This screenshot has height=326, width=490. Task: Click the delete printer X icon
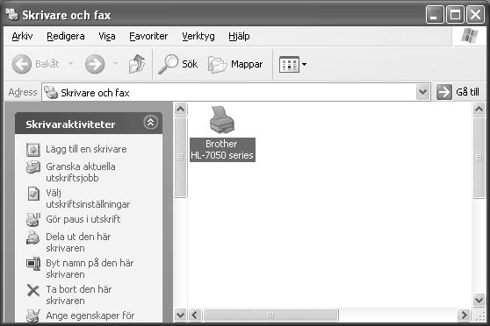(x=33, y=290)
